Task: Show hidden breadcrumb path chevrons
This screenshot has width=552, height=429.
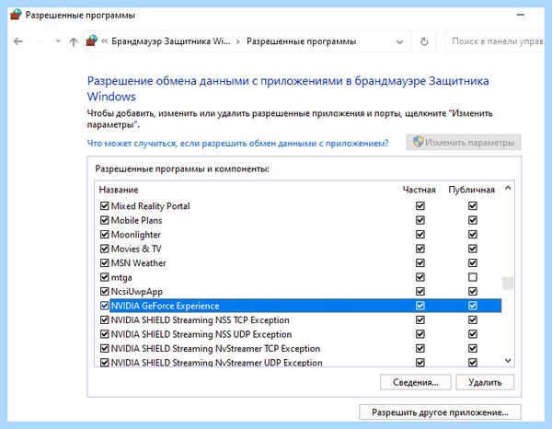Action: 104,41
